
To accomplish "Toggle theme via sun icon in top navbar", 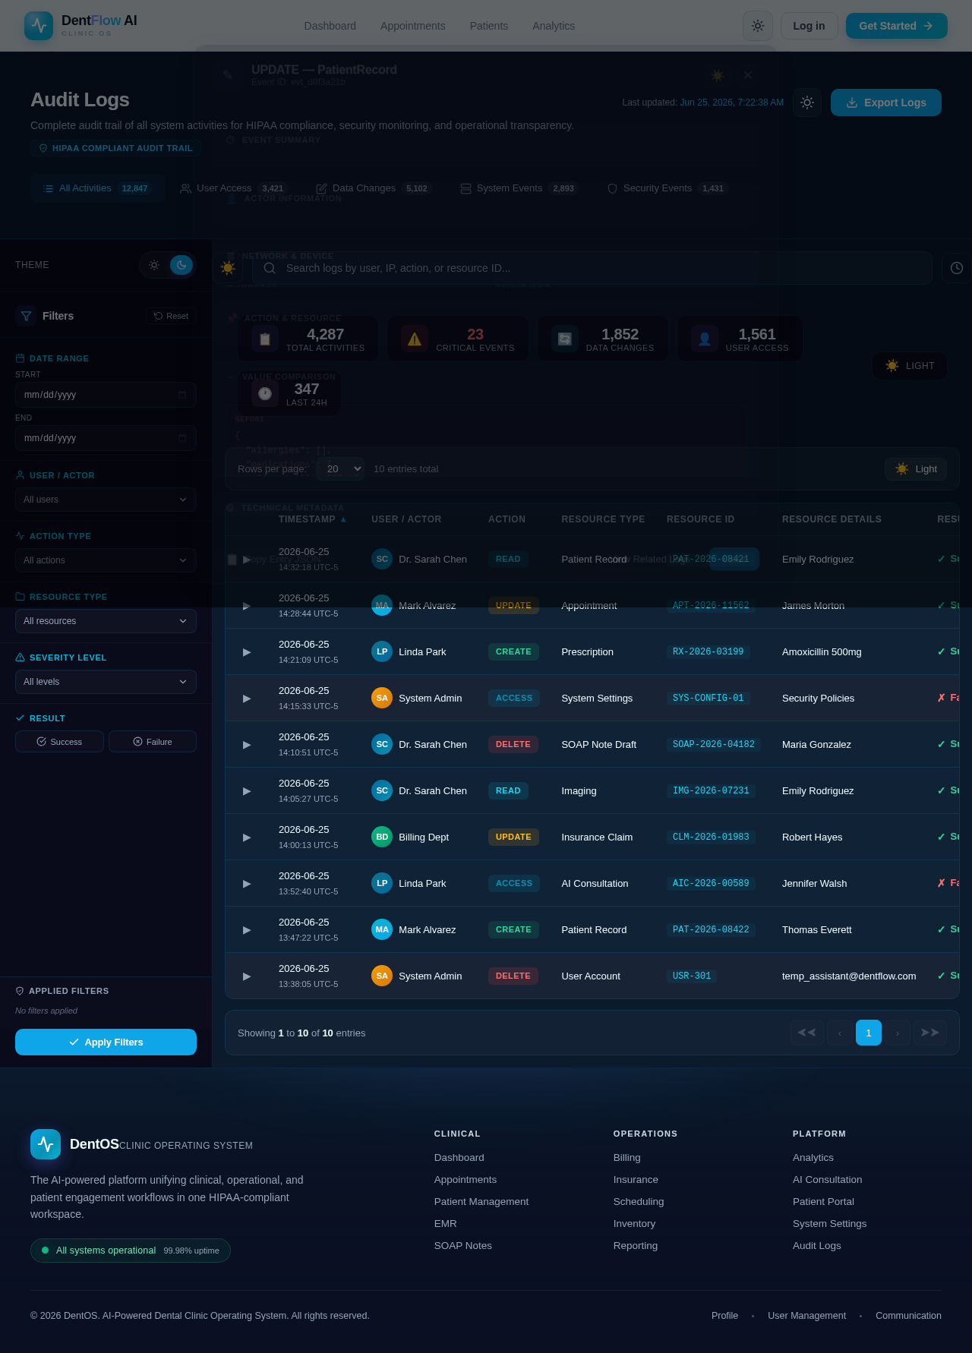I will pos(758,26).
